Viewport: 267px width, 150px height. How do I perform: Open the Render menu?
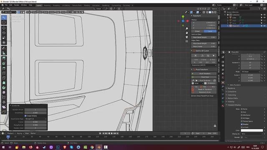point(17,5)
